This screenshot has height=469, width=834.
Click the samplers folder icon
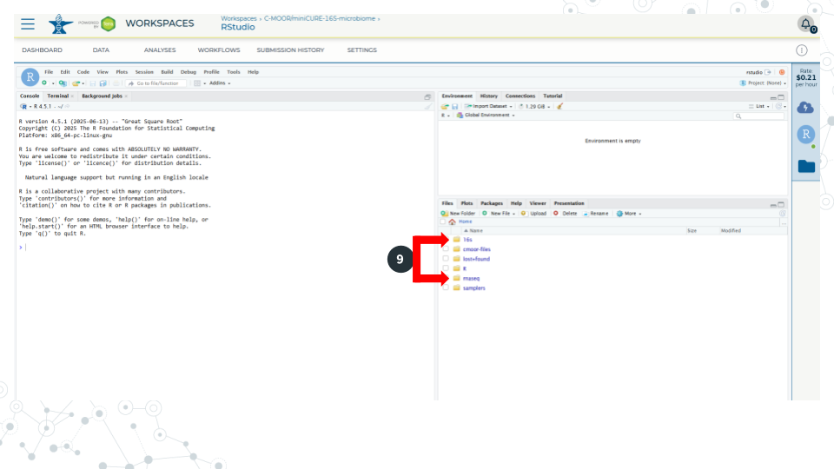(x=456, y=287)
